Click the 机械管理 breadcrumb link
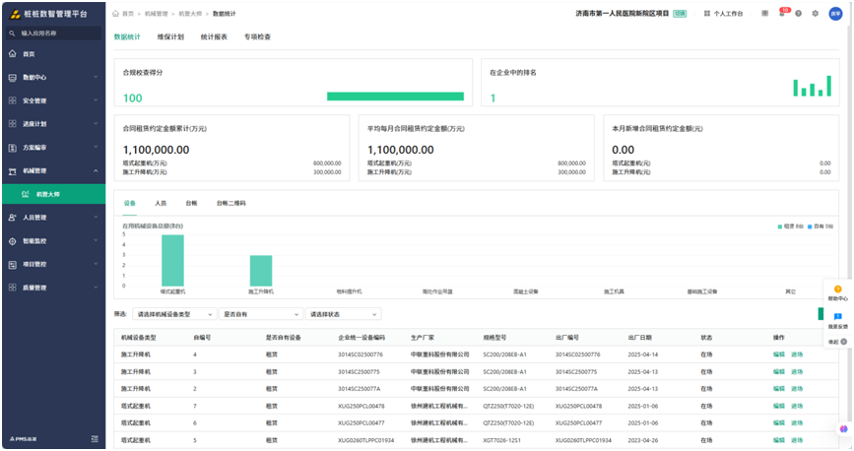The width and height of the screenshot is (854, 451). [157, 14]
